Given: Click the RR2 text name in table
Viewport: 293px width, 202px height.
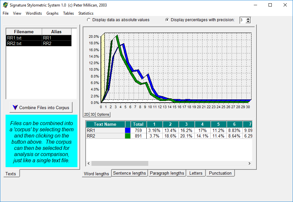Looking at the screenshot, I should pos(105,136).
